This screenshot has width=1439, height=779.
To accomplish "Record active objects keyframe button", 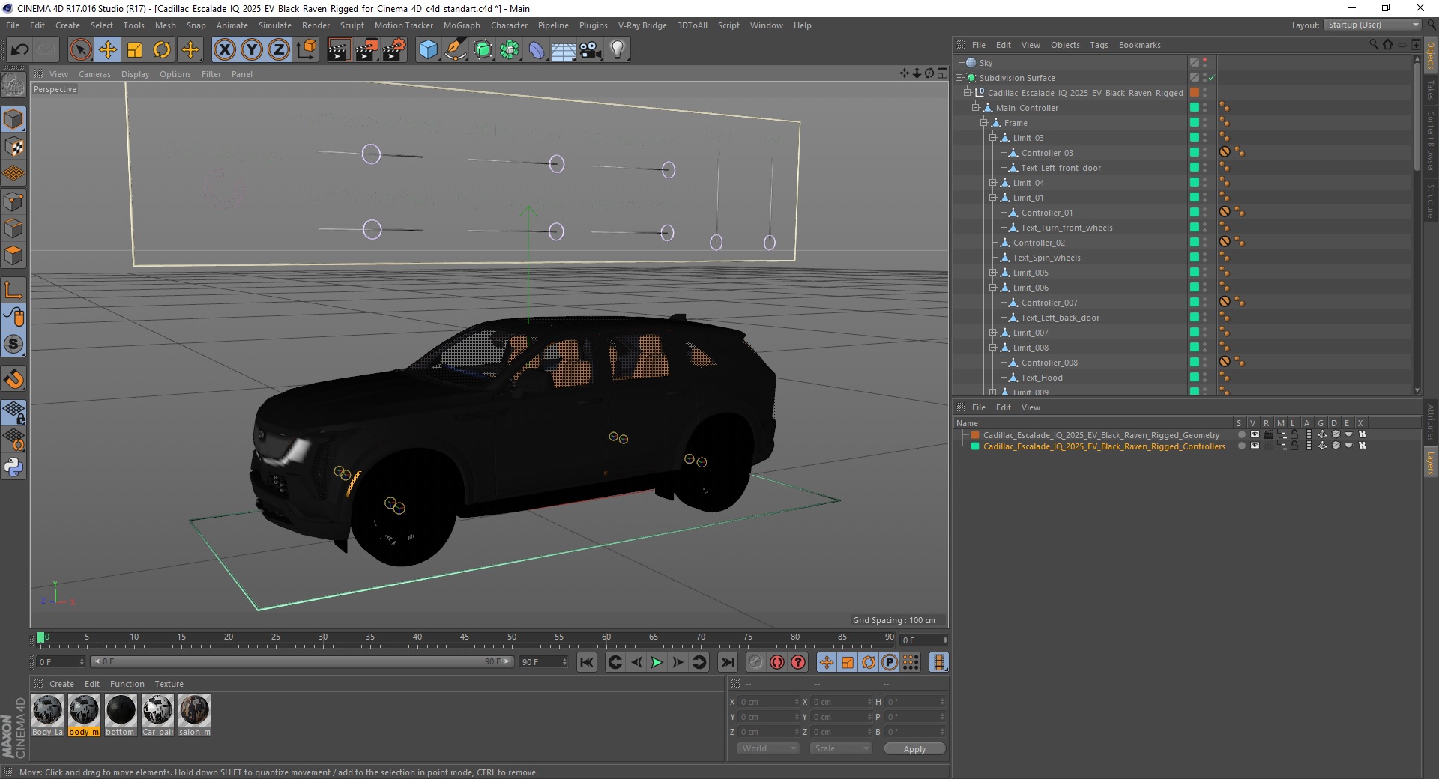I will (x=756, y=662).
